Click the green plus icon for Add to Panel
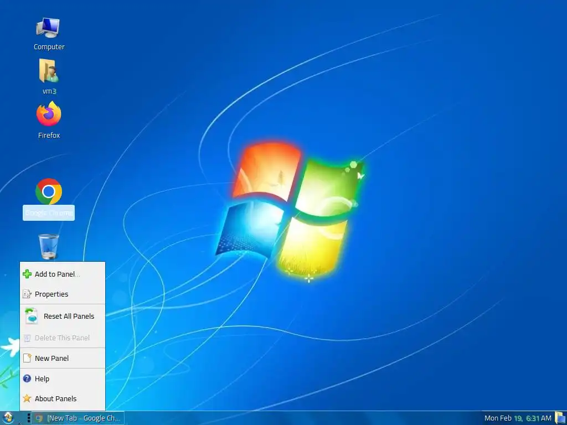Screen dimensions: 567x425 pyautogui.click(x=27, y=274)
